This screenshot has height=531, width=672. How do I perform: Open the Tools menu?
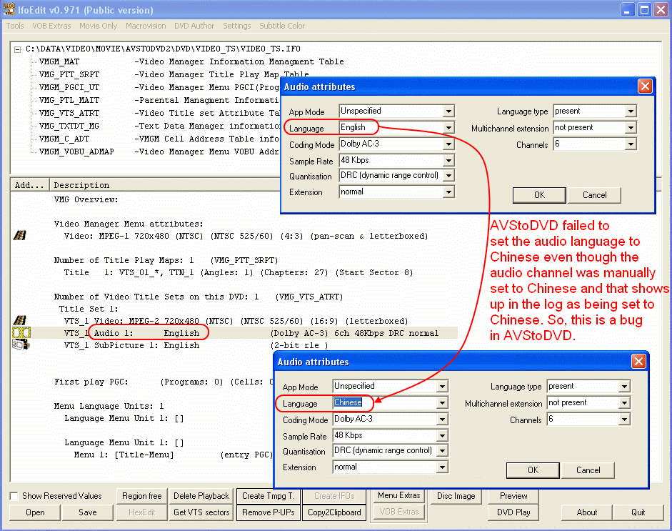(x=15, y=26)
